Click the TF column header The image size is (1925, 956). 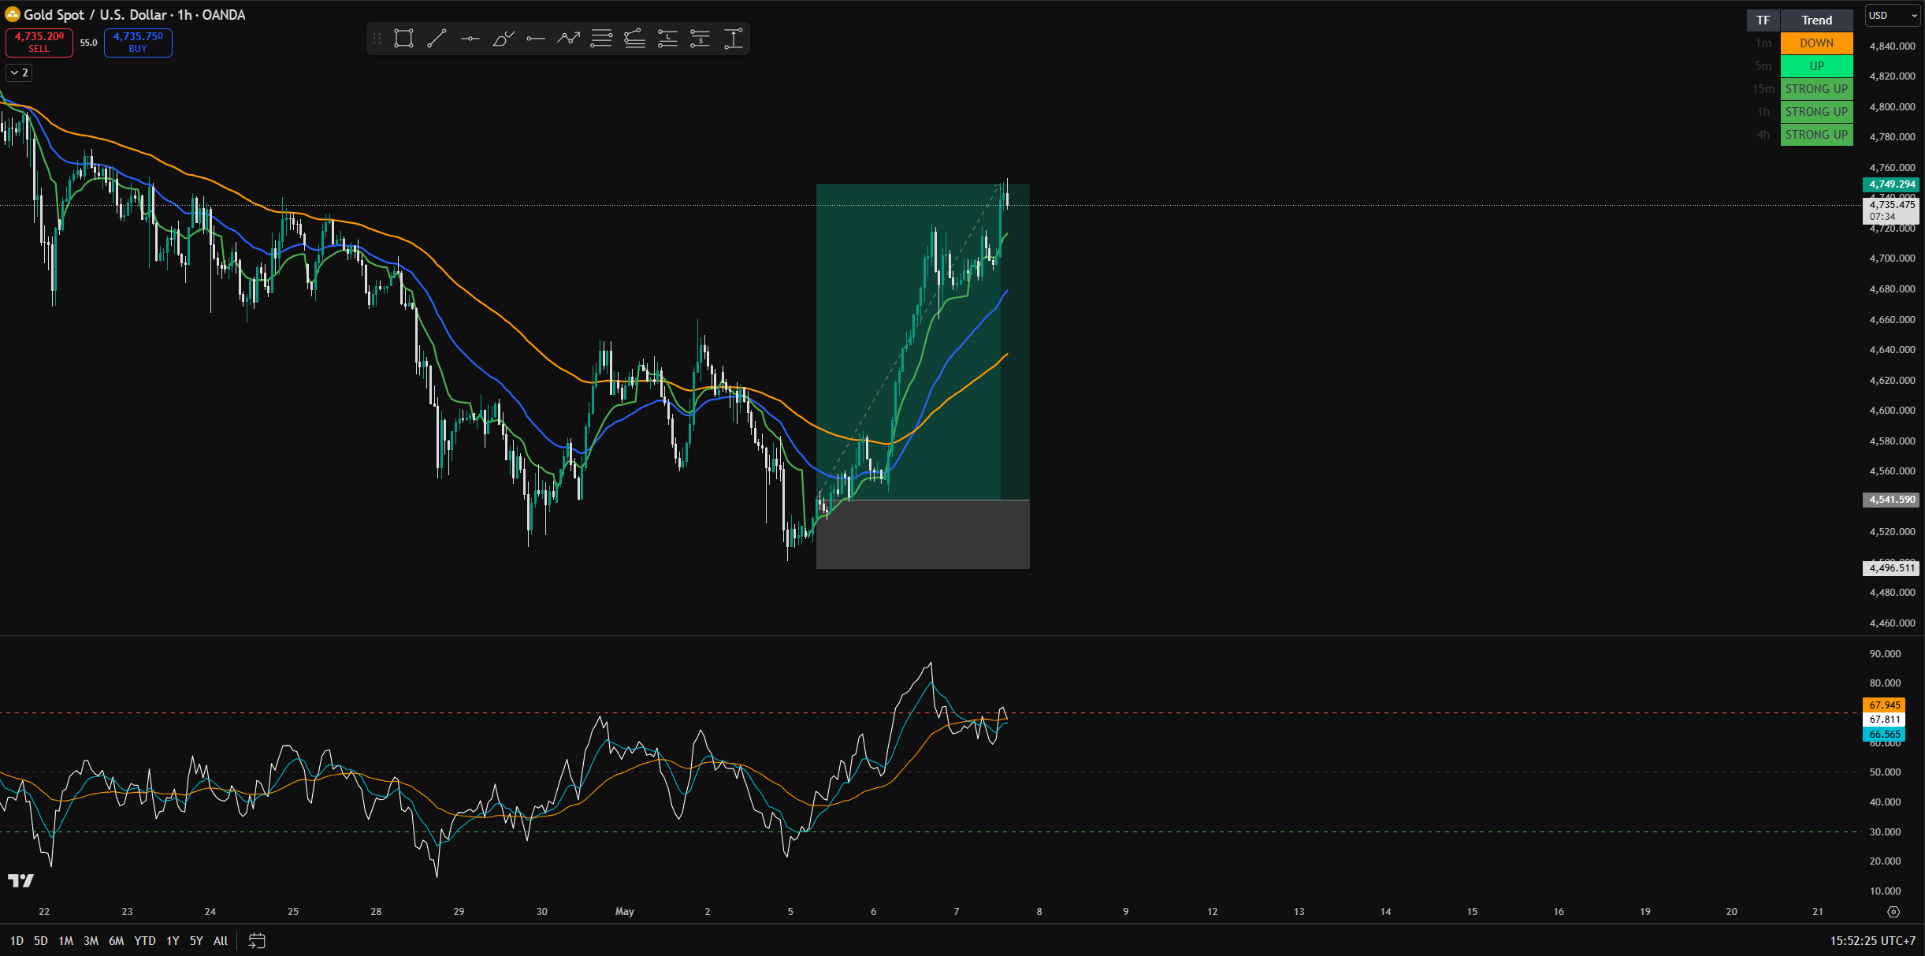[x=1763, y=20]
